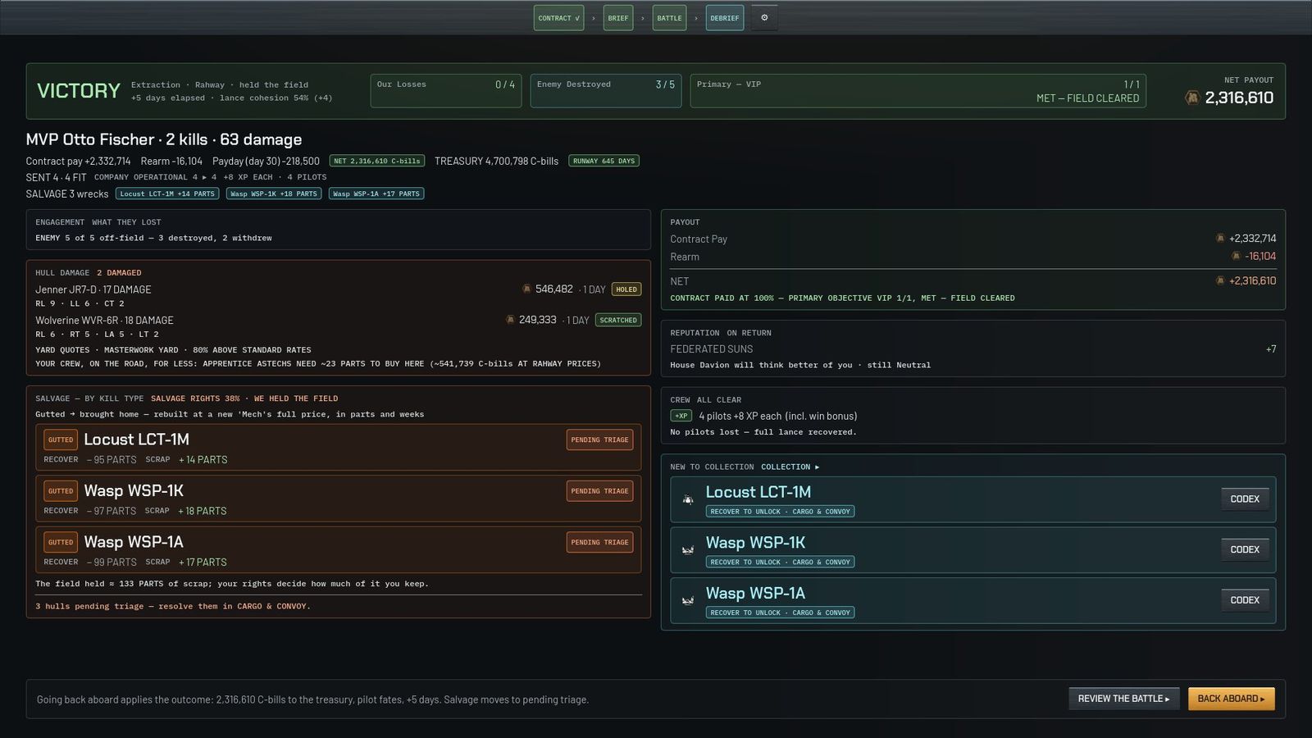Click Review the Battle button
The image size is (1312, 738).
[x=1123, y=699]
